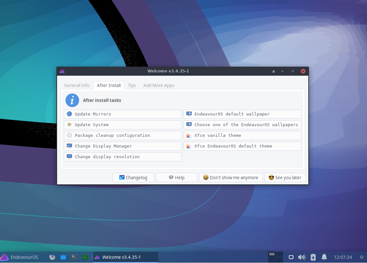This screenshot has height=263, width=367.
Task: Select the After Install tab
Action: click(109, 85)
